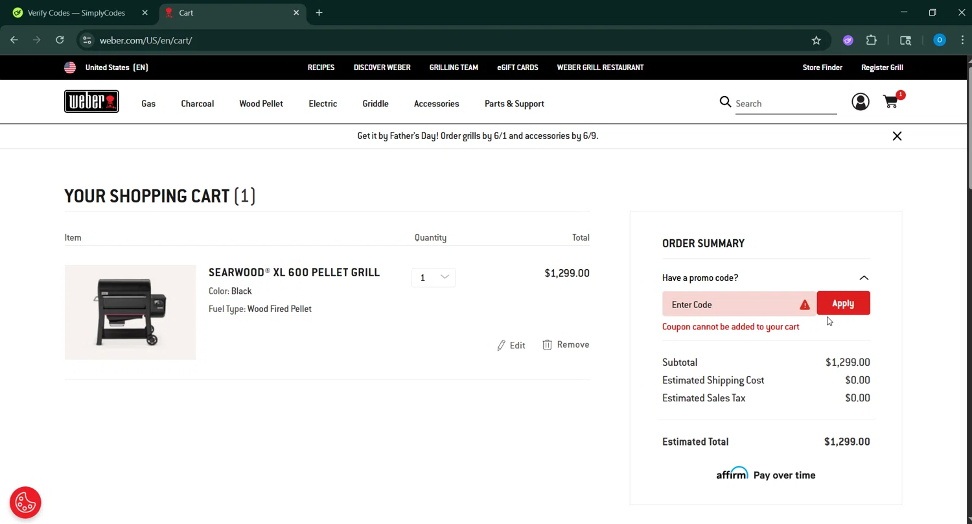This screenshot has width=972, height=524.
Task: Click Remove item link text
Action: pos(573,344)
